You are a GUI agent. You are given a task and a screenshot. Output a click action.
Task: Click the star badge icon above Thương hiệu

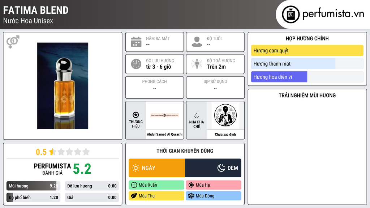[136, 115]
